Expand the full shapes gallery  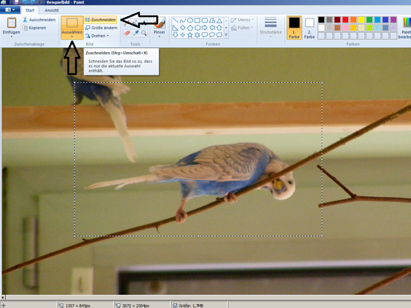[226, 35]
